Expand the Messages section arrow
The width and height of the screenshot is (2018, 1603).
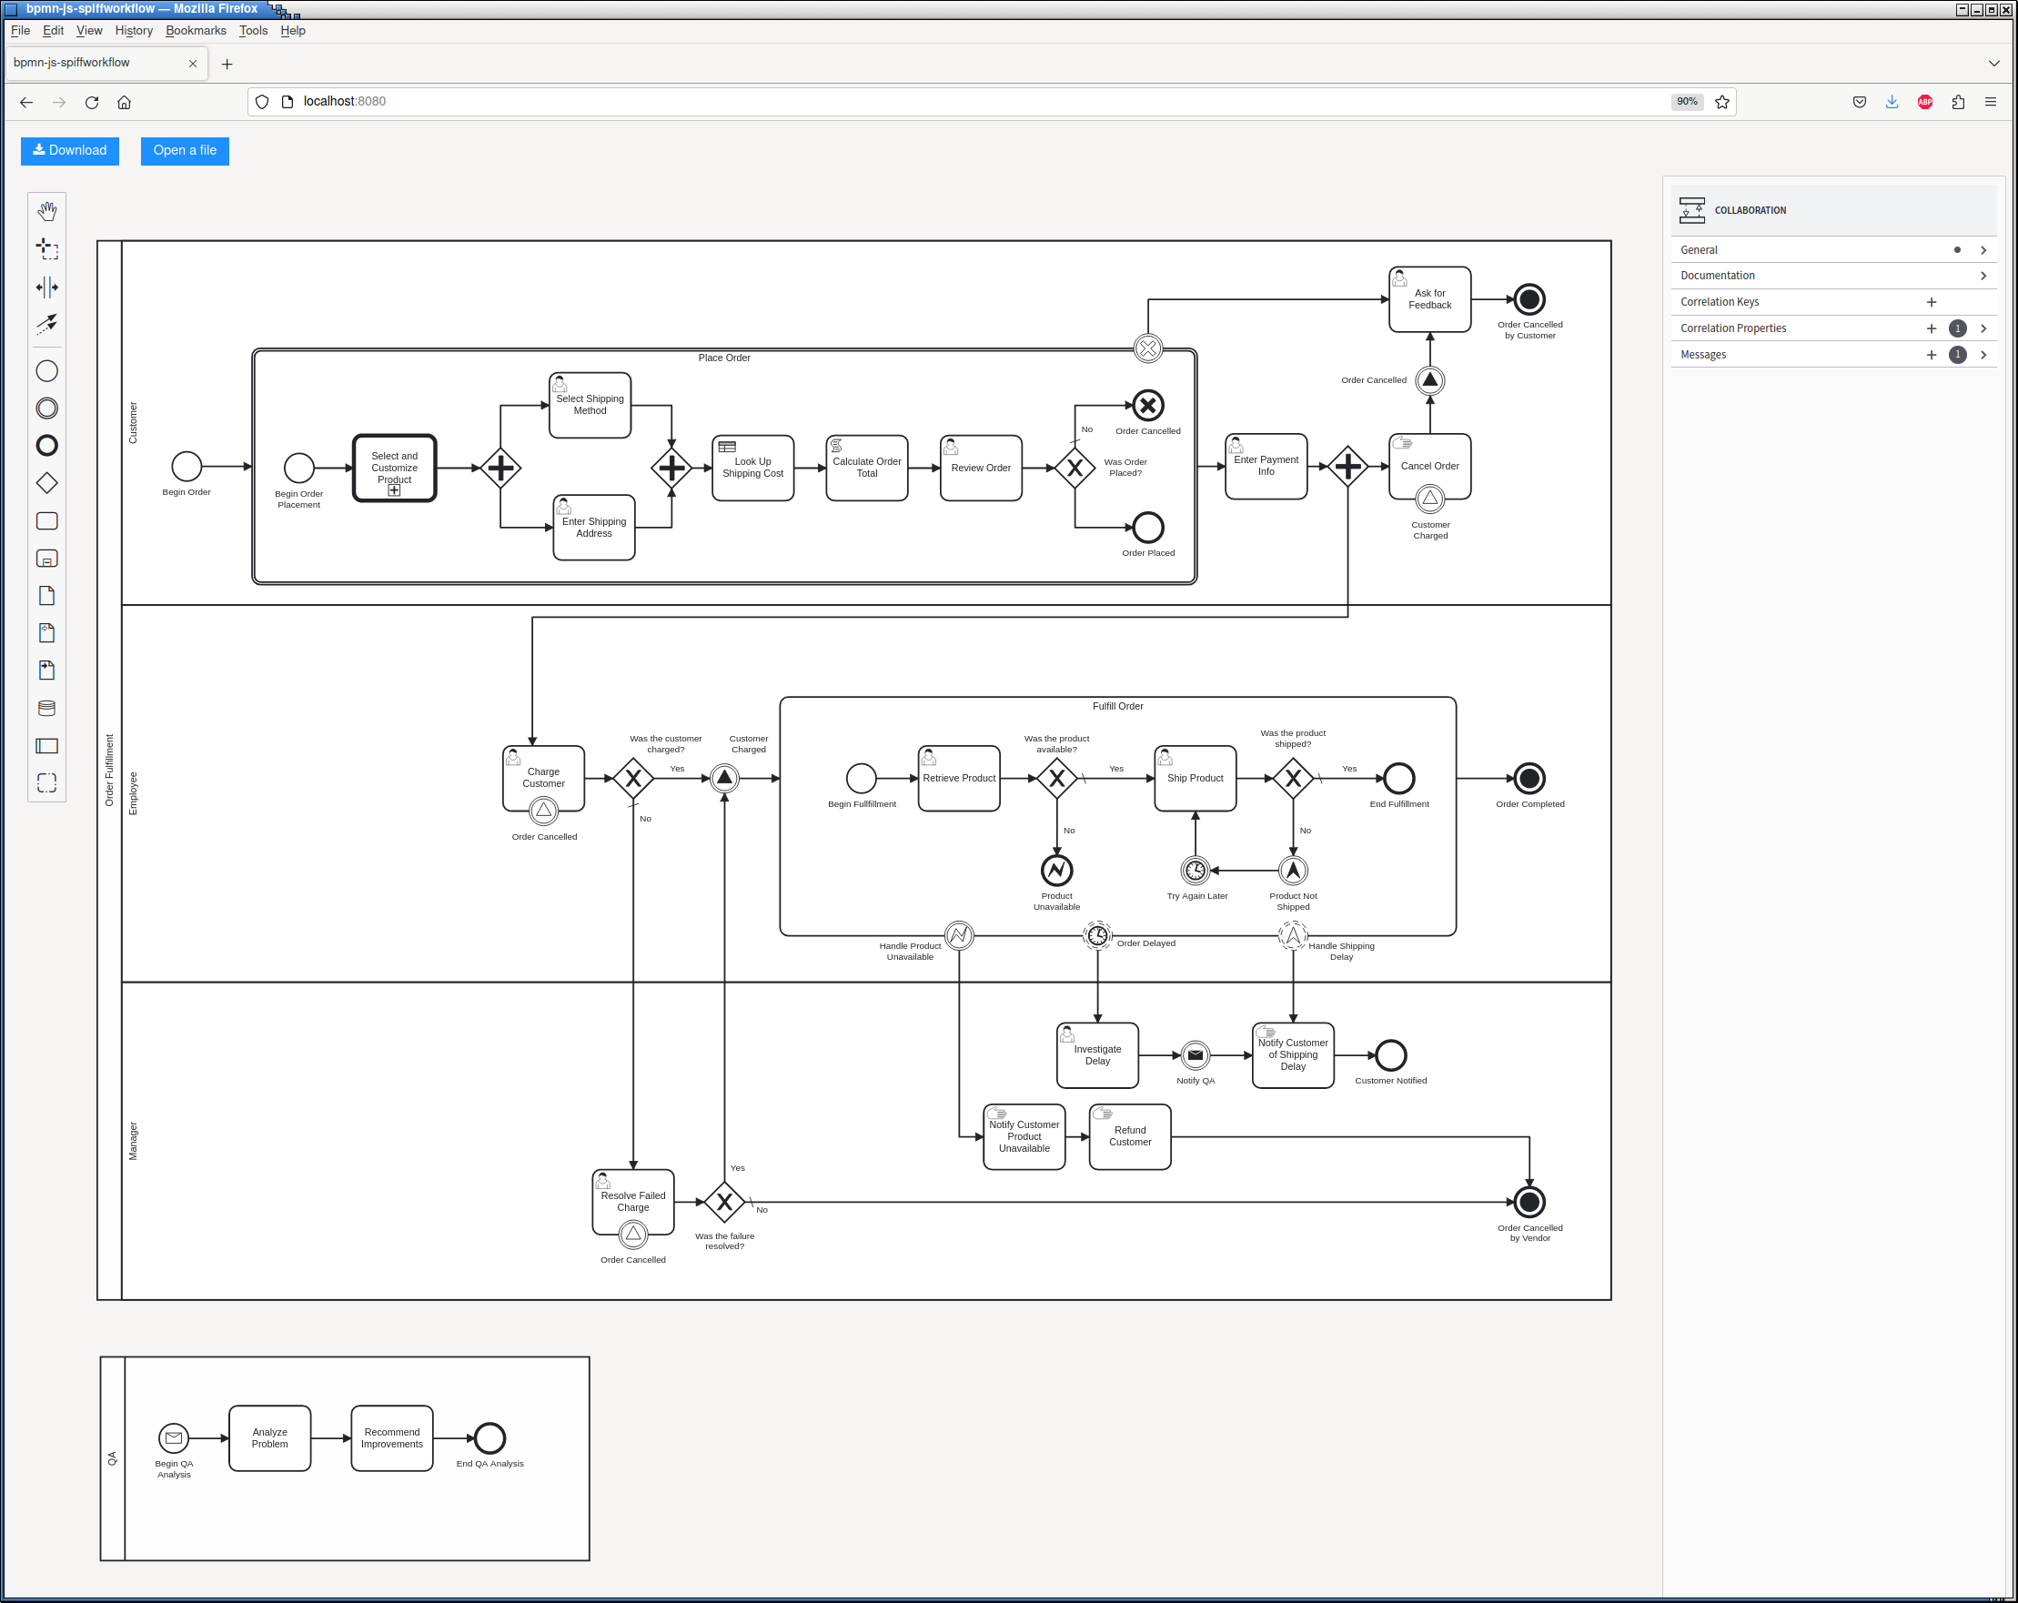[x=1983, y=355]
